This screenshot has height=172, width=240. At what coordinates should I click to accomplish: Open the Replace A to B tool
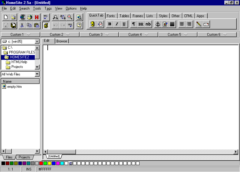point(63,17)
